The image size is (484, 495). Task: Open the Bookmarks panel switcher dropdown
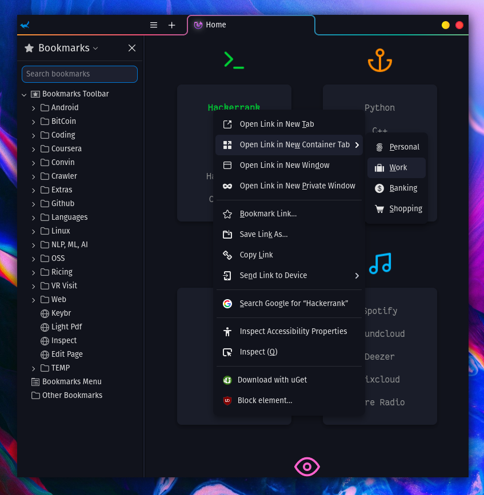(x=96, y=49)
